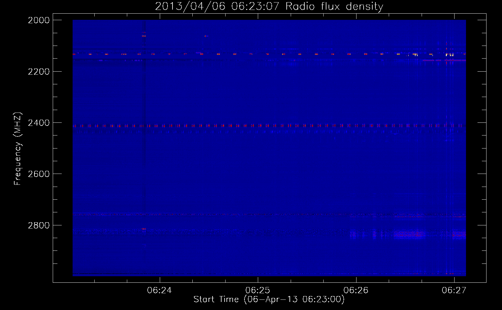Click the 06:25 time tick label

(258, 290)
